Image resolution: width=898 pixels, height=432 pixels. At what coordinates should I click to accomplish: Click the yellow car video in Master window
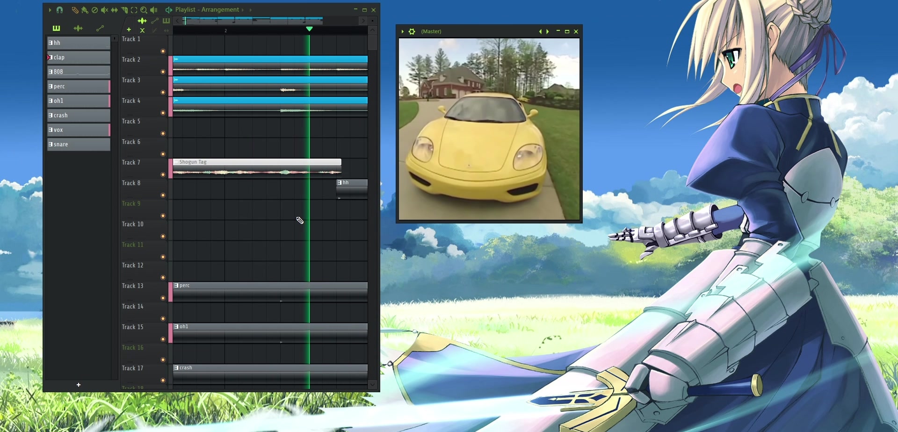489,129
